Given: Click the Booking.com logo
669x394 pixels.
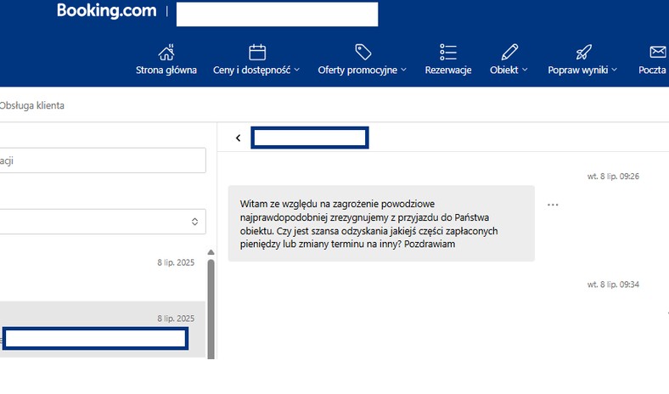Looking at the screenshot, I should [x=107, y=11].
